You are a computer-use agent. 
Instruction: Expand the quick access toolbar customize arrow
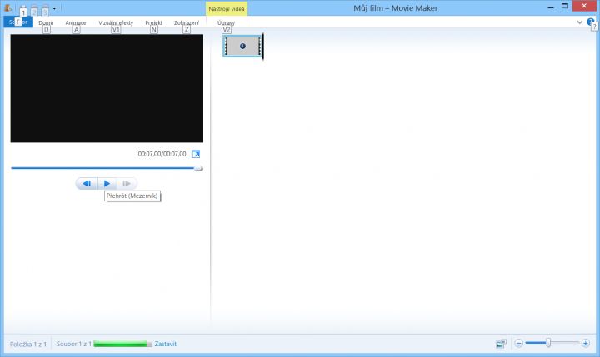point(54,8)
